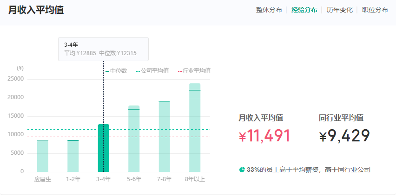Toggle the 公司平均值 legend item
This screenshot has width=396, height=195.
tap(152, 71)
